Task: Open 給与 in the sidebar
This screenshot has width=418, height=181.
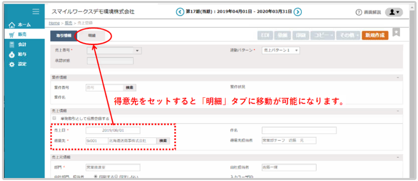Action: pos(17,55)
